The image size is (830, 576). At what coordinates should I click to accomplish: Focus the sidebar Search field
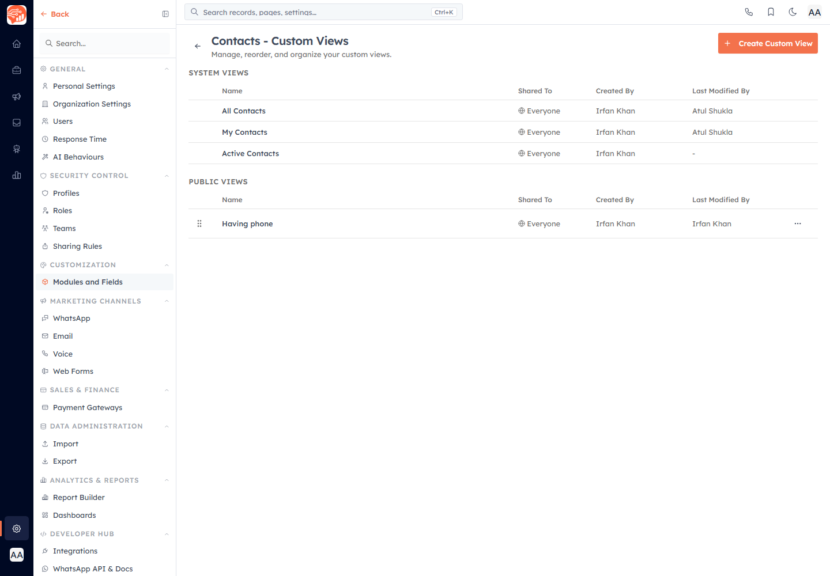pyautogui.click(x=105, y=43)
